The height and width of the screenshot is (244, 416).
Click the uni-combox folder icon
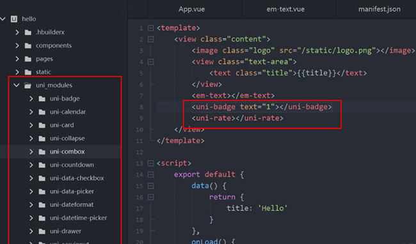(x=42, y=151)
